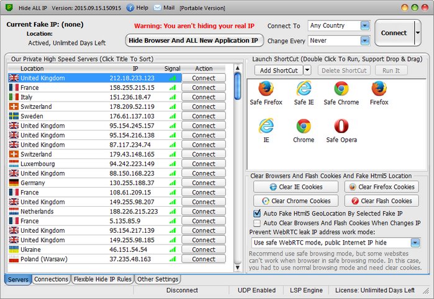
Task: Connect to Netherlands server 188.226.215.223
Action: [204, 212]
